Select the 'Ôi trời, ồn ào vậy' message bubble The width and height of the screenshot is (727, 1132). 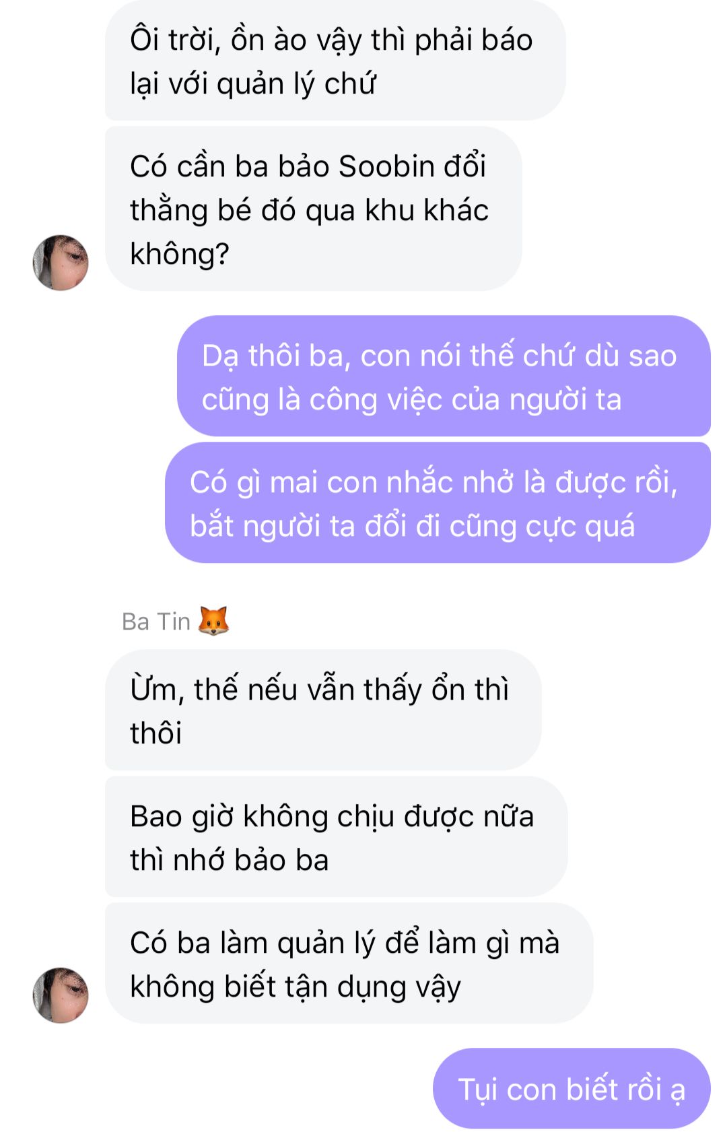pyautogui.click(x=335, y=61)
